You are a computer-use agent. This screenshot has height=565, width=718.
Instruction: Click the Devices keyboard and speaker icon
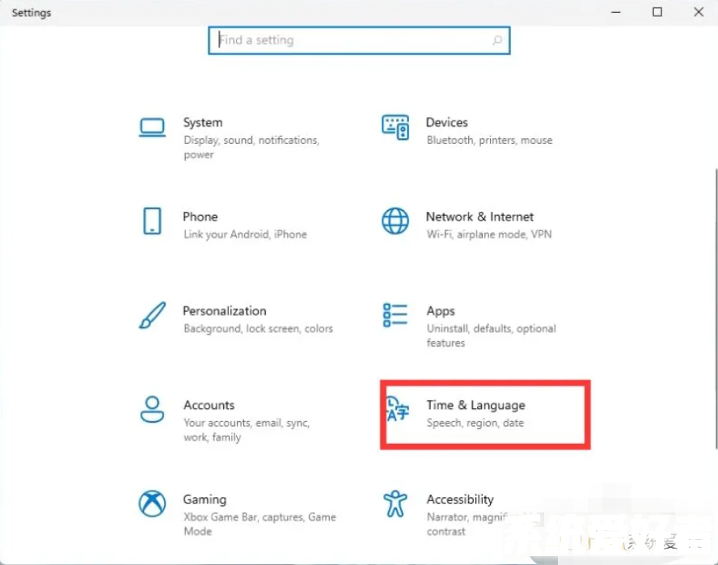click(x=395, y=127)
